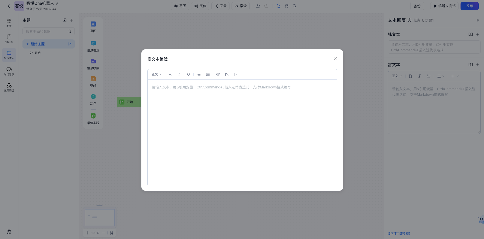Insert image in rich text editor
The height and width of the screenshot is (239, 484).
tap(227, 74)
